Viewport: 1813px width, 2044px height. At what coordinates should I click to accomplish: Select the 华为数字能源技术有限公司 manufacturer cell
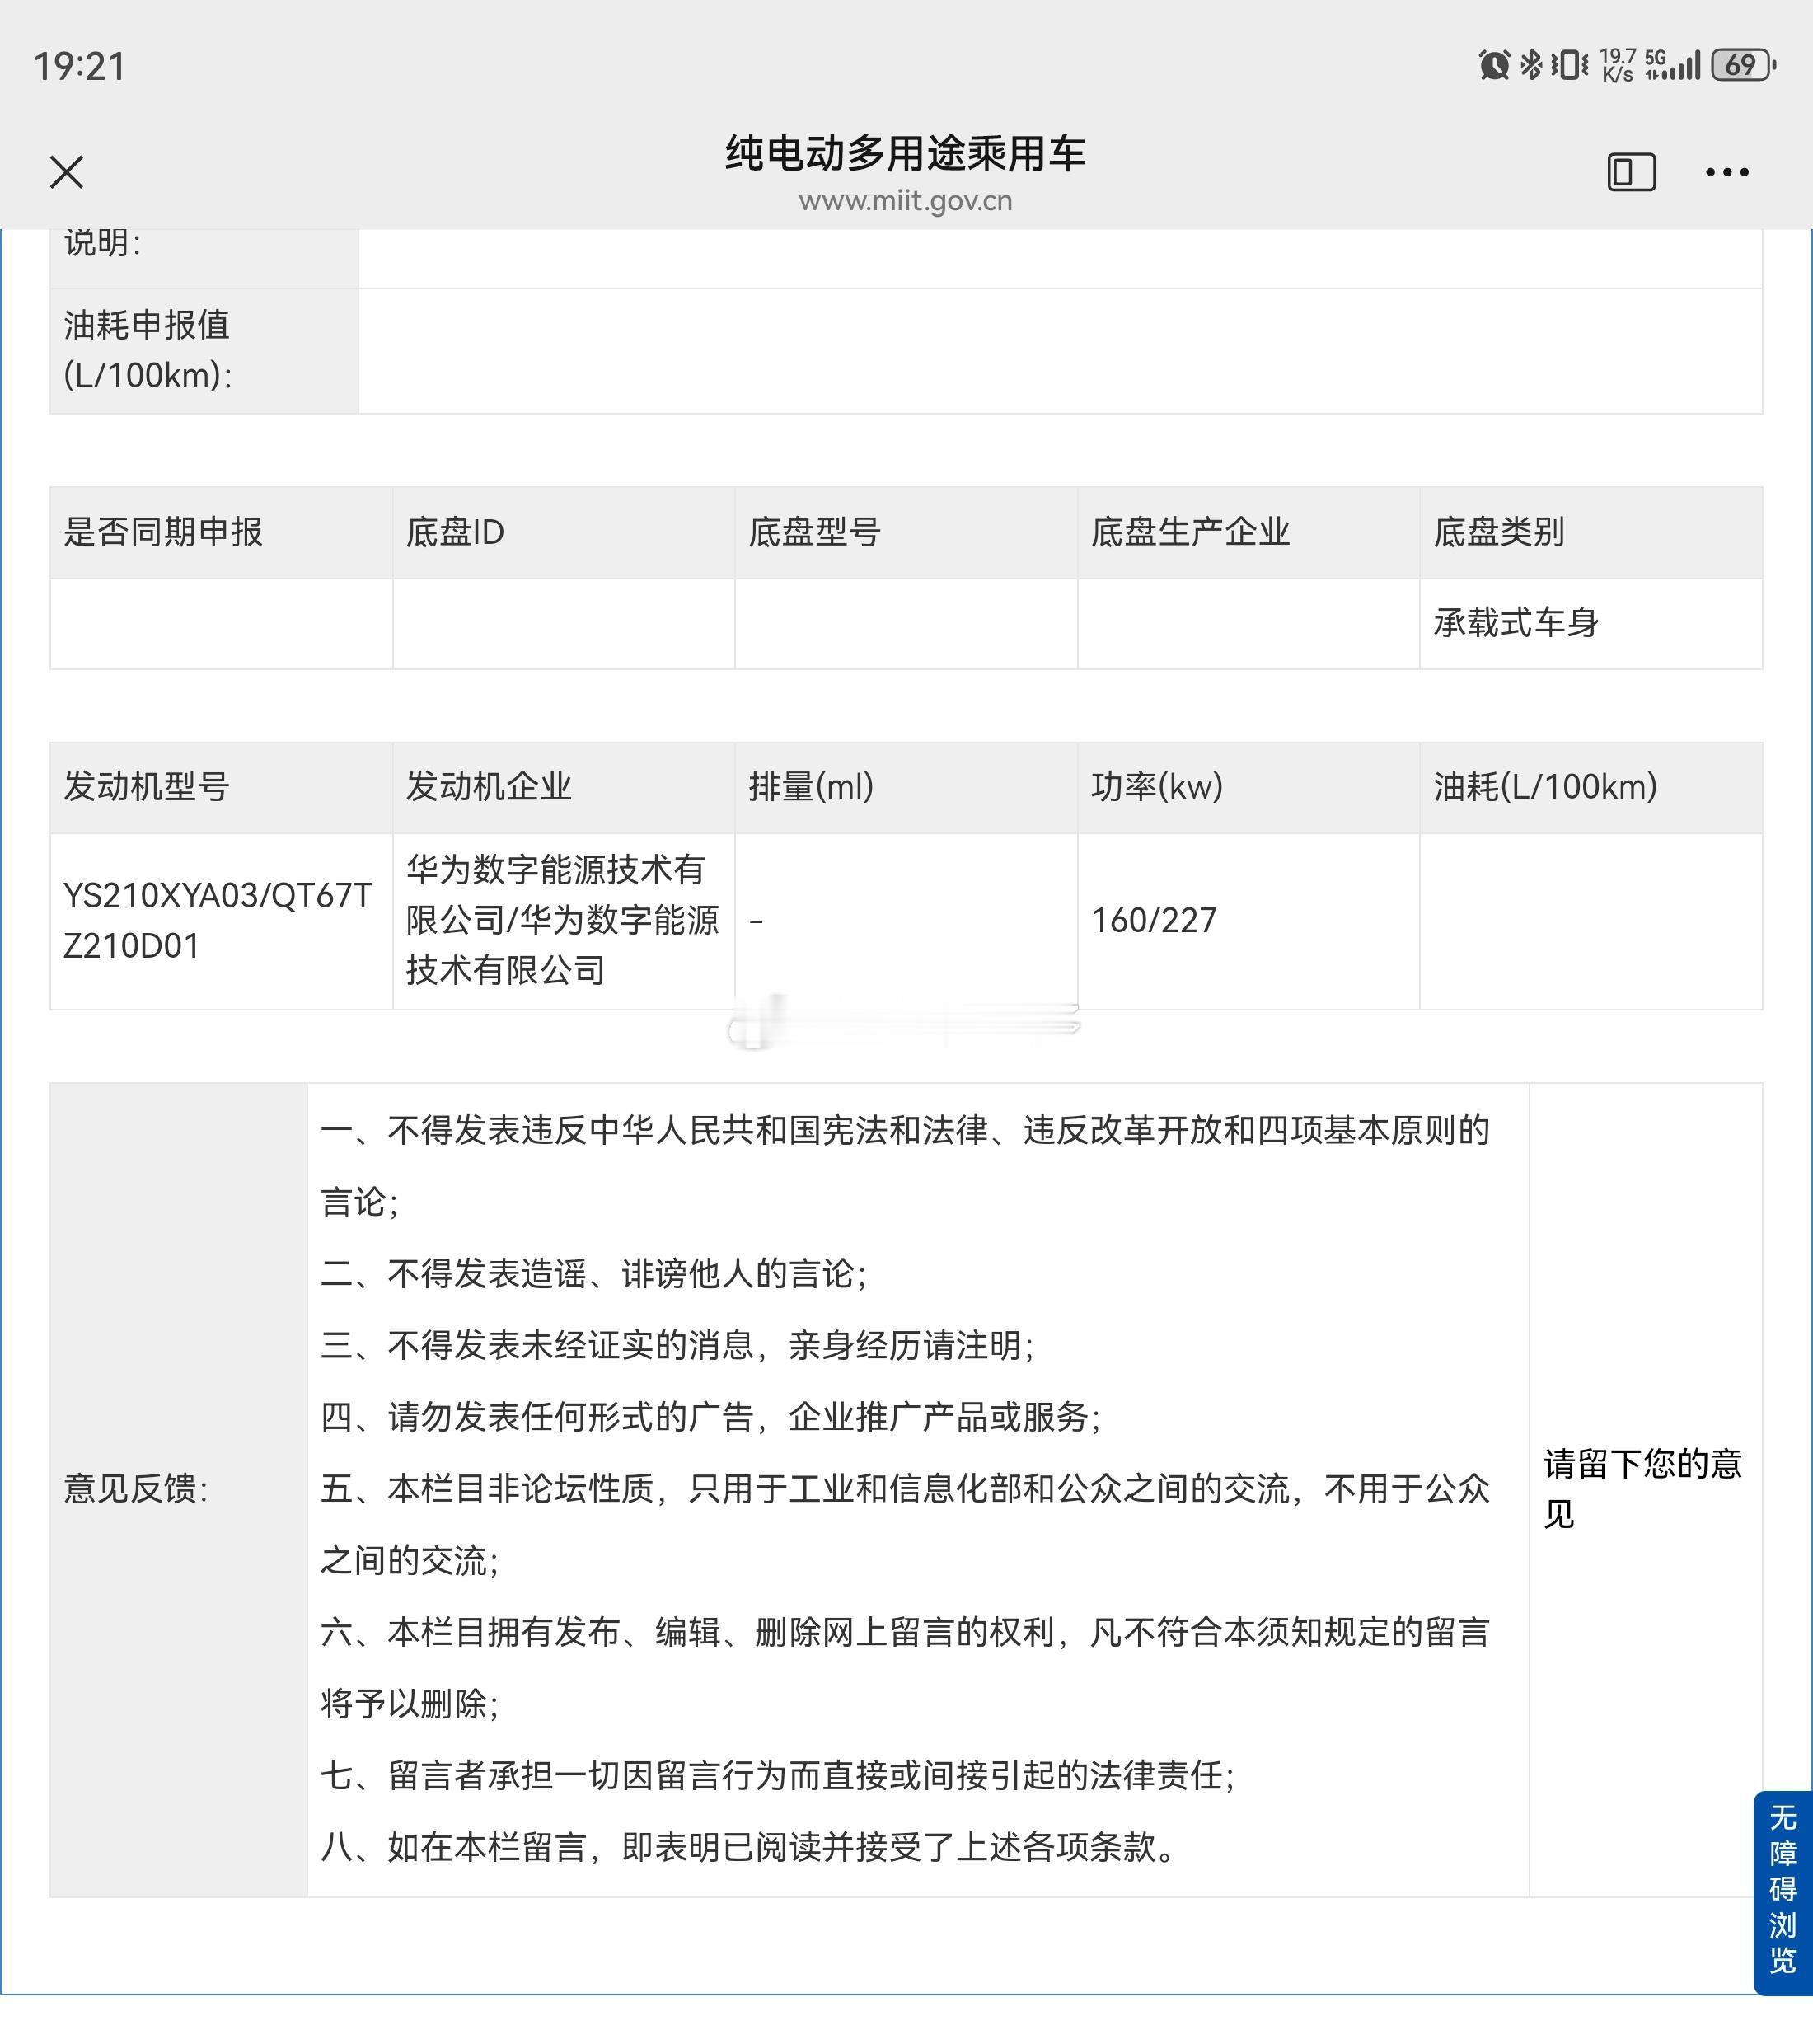pyautogui.click(x=562, y=920)
